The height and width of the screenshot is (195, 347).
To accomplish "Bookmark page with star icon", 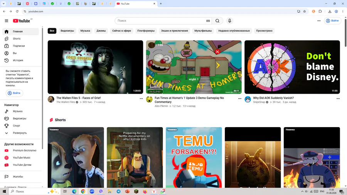I will pos(305,11).
